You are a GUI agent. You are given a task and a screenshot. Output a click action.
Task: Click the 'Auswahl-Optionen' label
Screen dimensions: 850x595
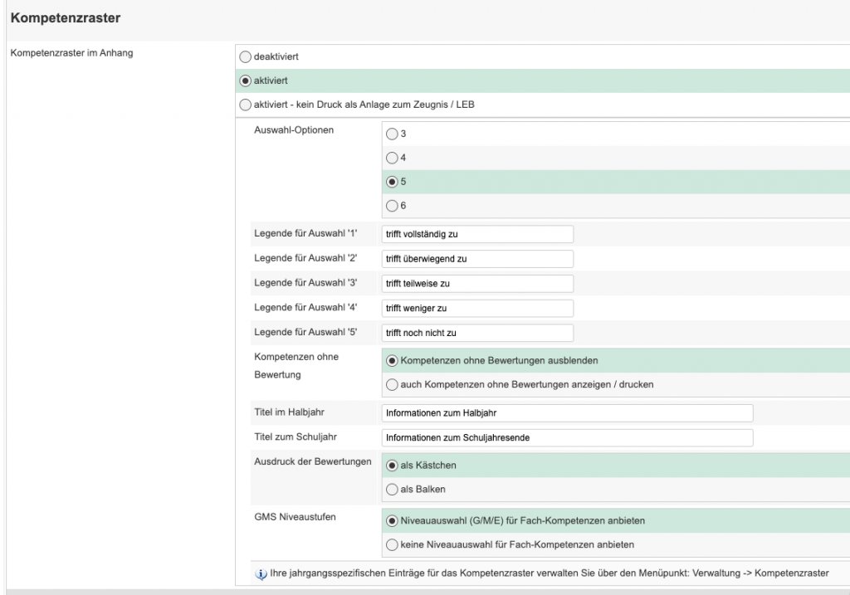click(294, 130)
